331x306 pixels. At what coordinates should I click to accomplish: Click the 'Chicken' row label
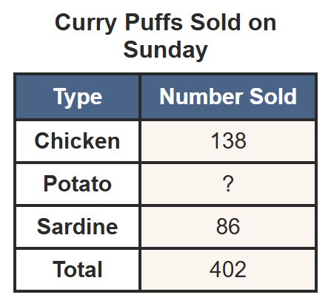tap(78, 141)
